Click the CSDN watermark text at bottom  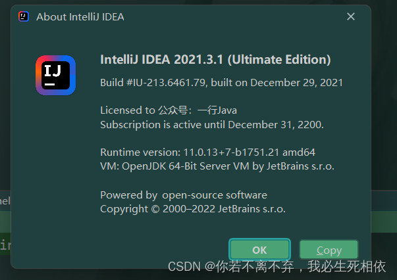click(277, 267)
